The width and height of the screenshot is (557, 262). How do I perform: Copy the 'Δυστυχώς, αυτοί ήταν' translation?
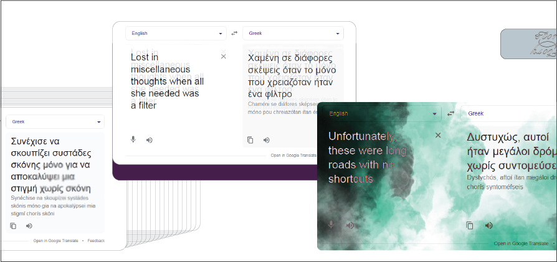point(470,225)
